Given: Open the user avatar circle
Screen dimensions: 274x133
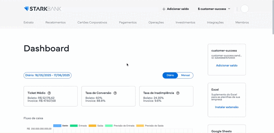Looking at the screenshot, I should point(244,9).
